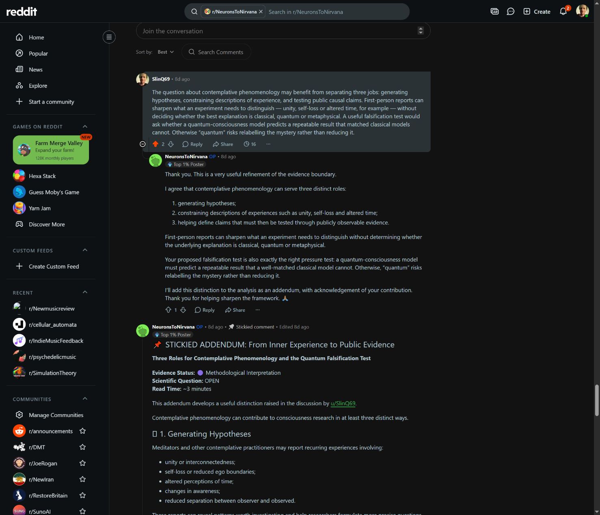Open r/psychedelicmusic from Recent

[x=51, y=357]
